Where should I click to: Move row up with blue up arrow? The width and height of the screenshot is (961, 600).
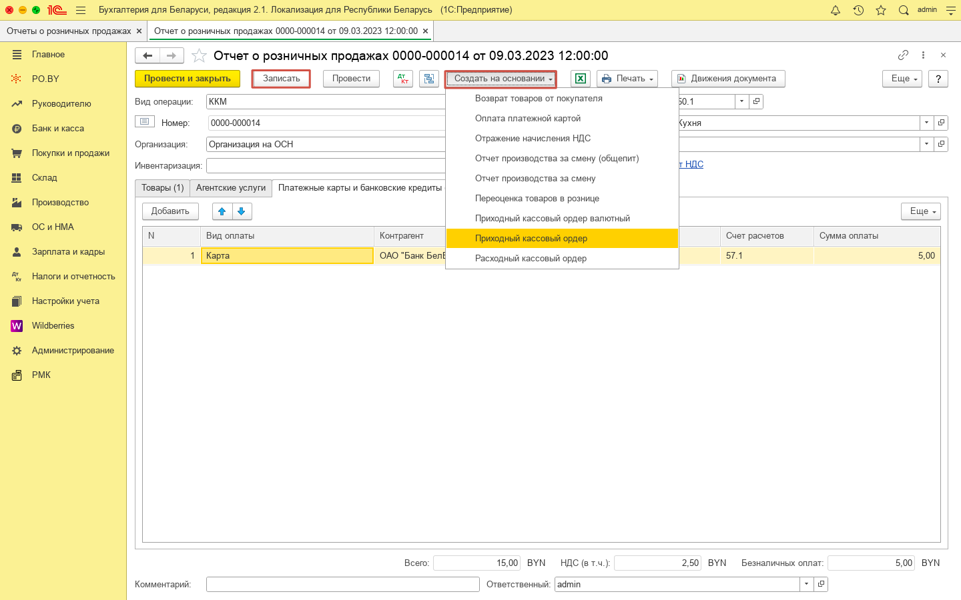222,211
